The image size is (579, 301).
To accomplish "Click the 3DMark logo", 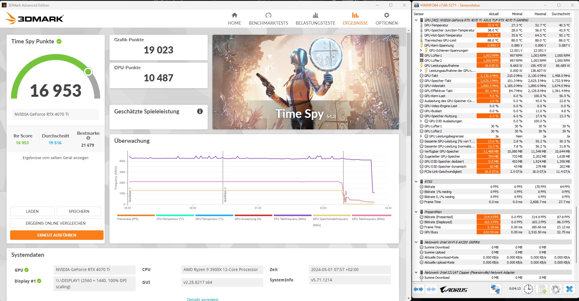I will click(x=34, y=18).
